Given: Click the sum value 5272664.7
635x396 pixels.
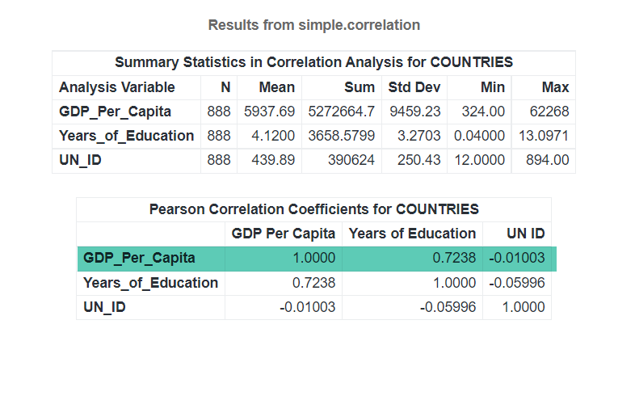Looking at the screenshot, I should point(342,112).
